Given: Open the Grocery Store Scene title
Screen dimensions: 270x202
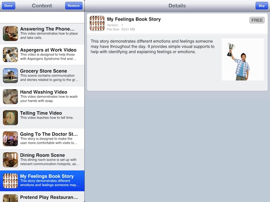Looking at the screenshot, I should (44, 71).
